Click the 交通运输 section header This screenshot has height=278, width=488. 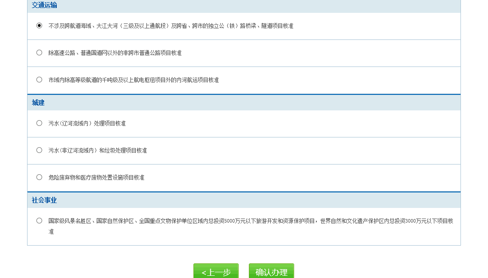44,5
